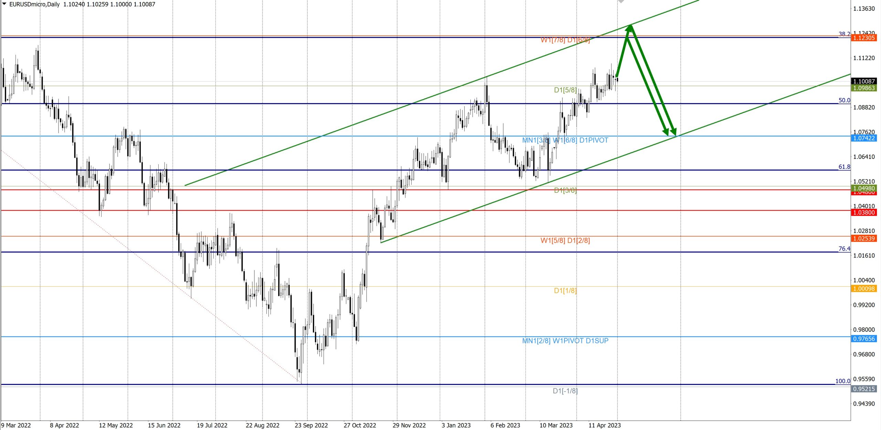This screenshot has width=881, height=430.
Task: Click the 50.0 Fibonacci level label
Action: (844, 100)
